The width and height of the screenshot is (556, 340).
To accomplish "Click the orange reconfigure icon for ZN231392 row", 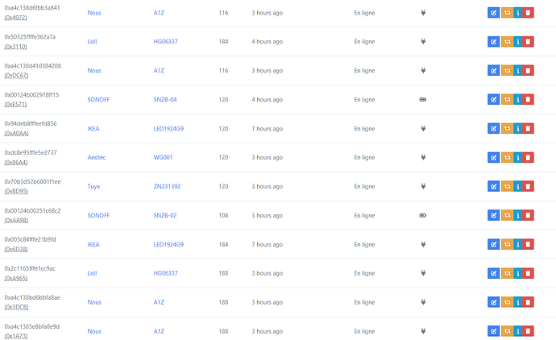I will click(507, 186).
